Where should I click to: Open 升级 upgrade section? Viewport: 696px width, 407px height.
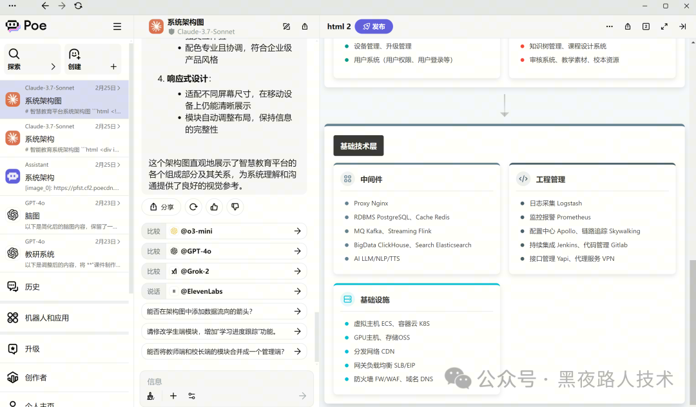point(64,349)
